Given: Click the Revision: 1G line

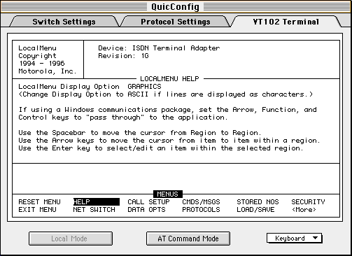Looking at the screenshot, I should click(123, 56).
